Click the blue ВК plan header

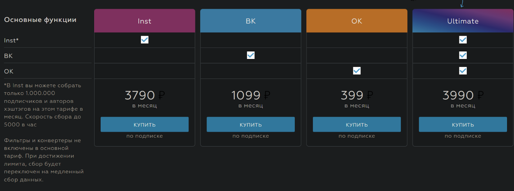tap(251, 21)
